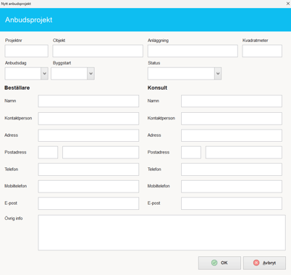Image resolution: width=291 pixels, height=275 pixels.
Task: Click inside the Byggstart date field
Action: (x=69, y=74)
